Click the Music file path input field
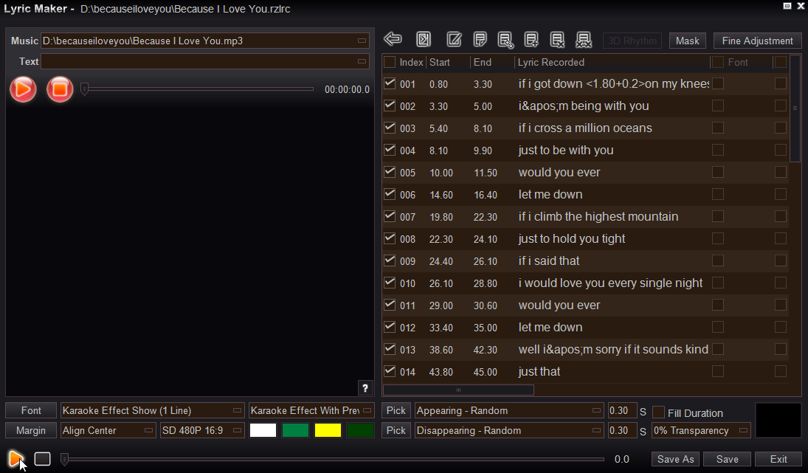The width and height of the screenshot is (808, 473). click(199, 41)
